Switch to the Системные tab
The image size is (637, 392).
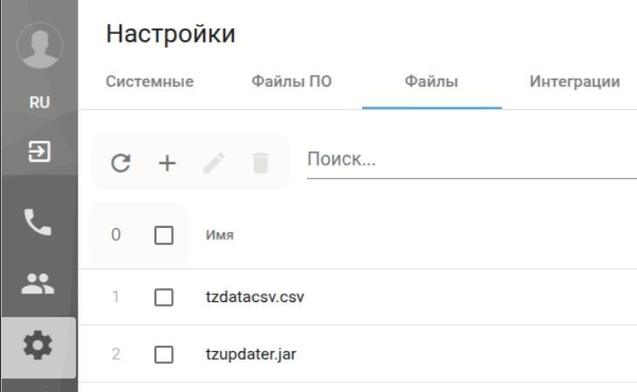coord(149,82)
